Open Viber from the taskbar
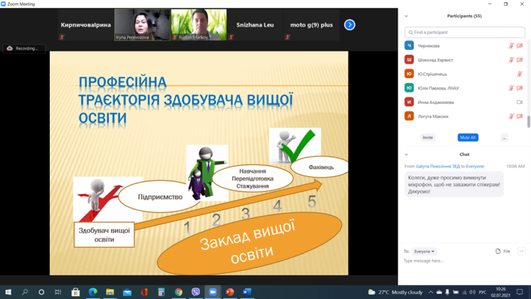Viewport: 531px width, 299px height. pyautogui.click(x=195, y=292)
